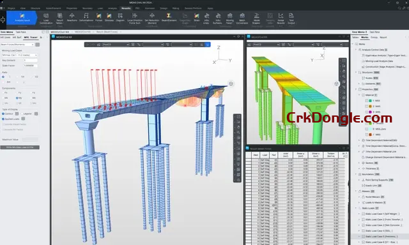Open the Text Output icon
Image resolution: width=409 pixels, height=245 pixels.
coord(291,19)
